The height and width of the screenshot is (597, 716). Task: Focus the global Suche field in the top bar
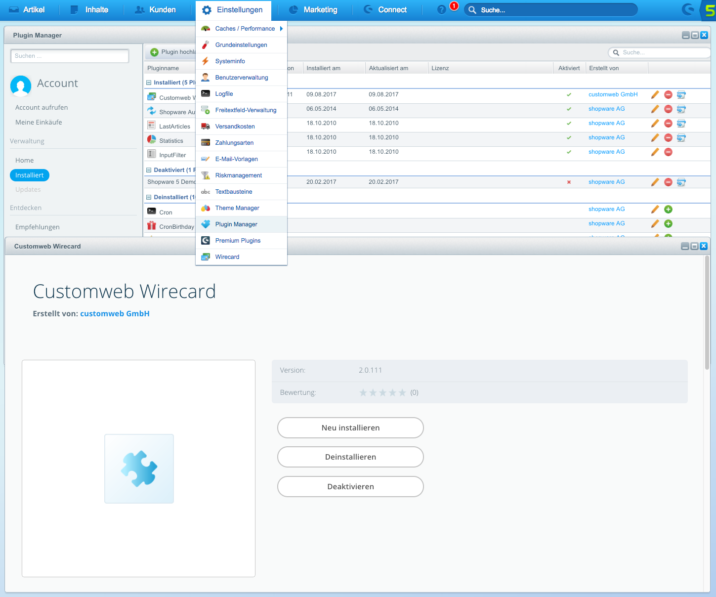point(550,10)
